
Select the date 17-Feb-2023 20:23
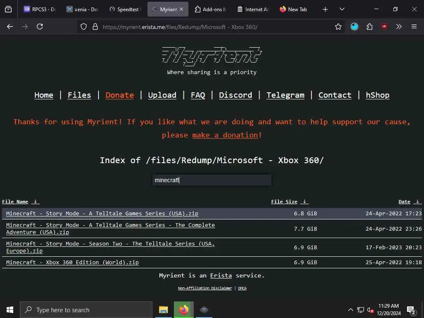(x=393, y=248)
